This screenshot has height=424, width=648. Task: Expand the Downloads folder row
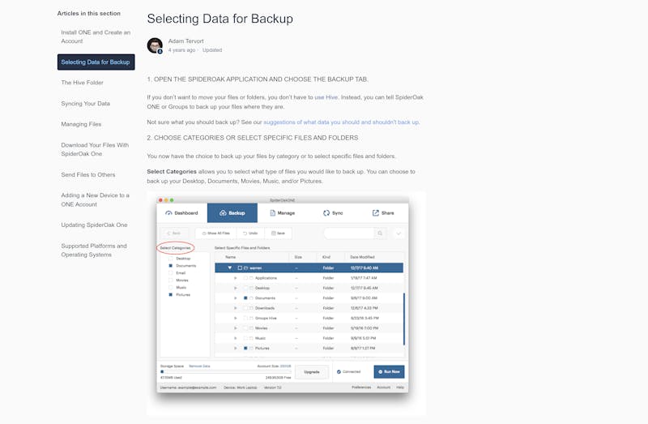click(236, 308)
